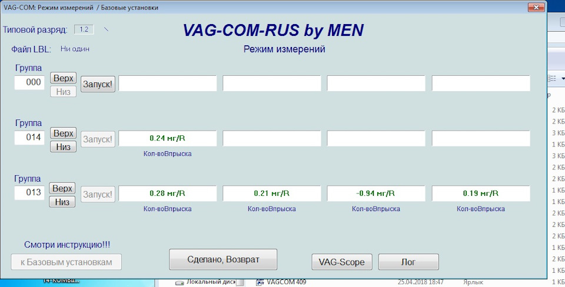This screenshot has width=565, height=287.
Task: Click the first empty field of group 000
Action: point(168,83)
